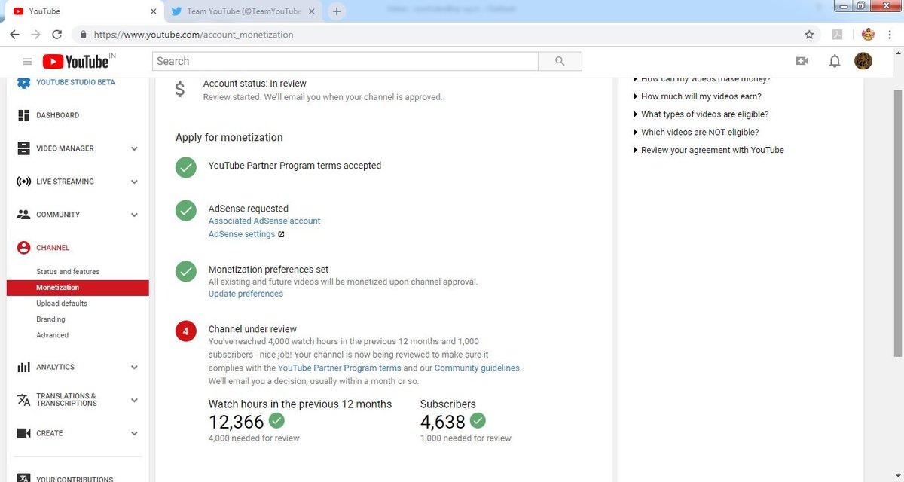Viewport: 904px width, 482px height.
Task: Expand the Video Manager section
Action: [x=134, y=148]
